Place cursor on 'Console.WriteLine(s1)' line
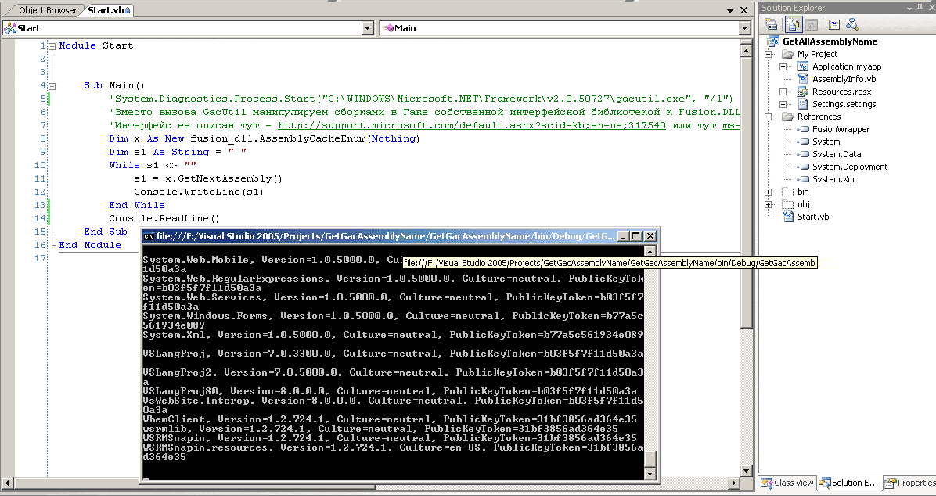Viewport: 936px width, 496px height. point(198,192)
